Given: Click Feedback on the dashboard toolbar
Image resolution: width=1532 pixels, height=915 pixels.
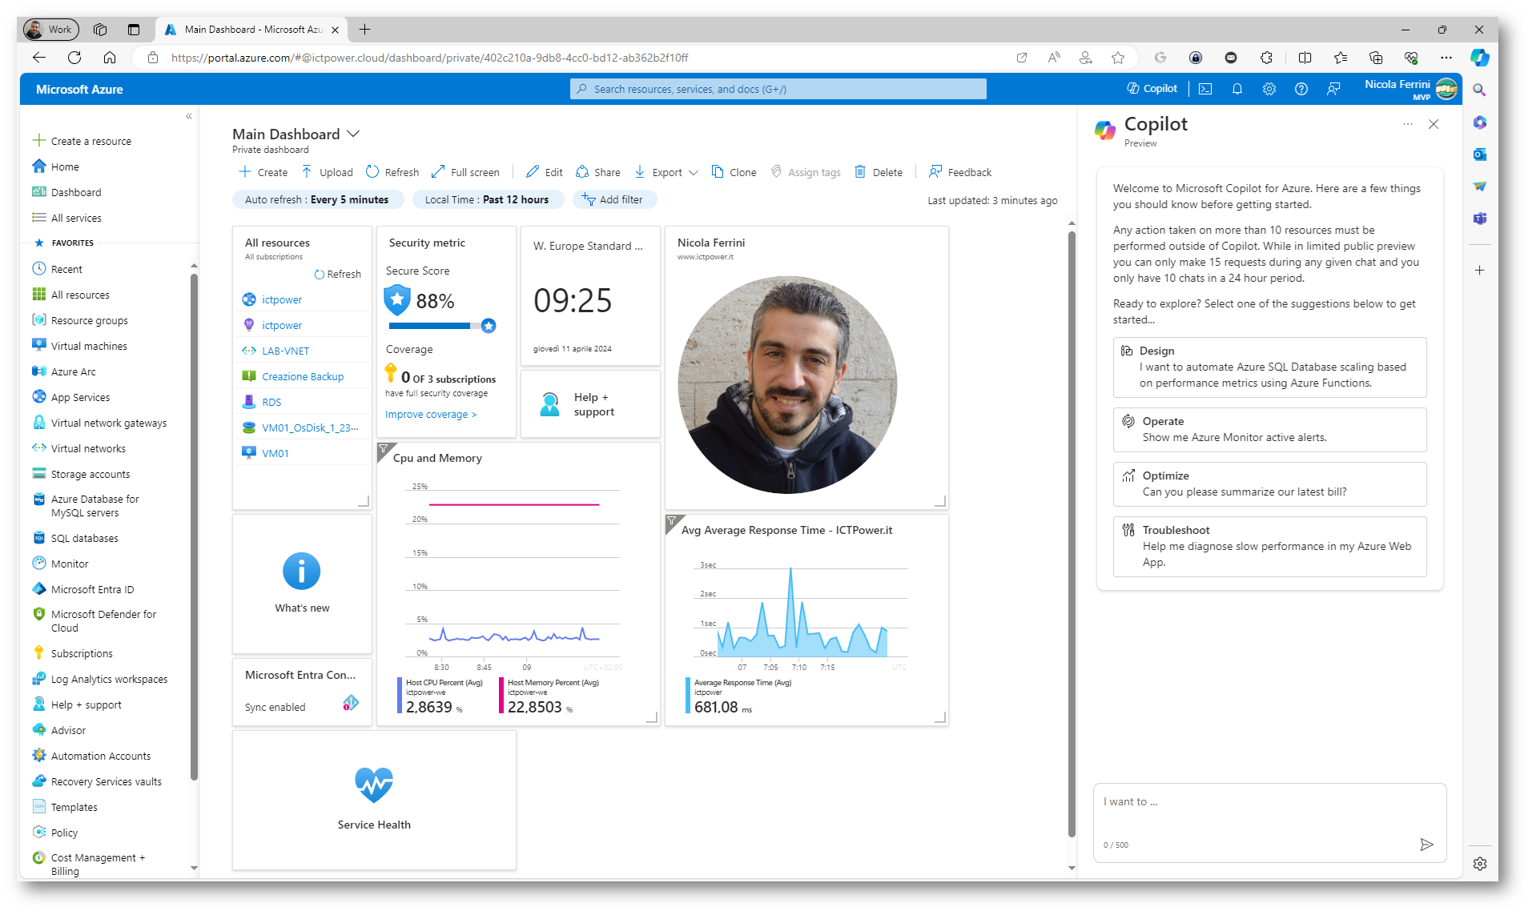Looking at the screenshot, I should coord(960,172).
